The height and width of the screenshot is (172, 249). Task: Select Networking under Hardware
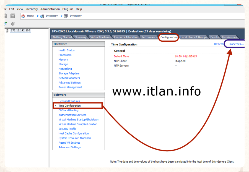tap(65, 69)
